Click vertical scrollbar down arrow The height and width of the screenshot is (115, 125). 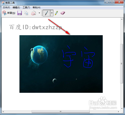(122, 109)
